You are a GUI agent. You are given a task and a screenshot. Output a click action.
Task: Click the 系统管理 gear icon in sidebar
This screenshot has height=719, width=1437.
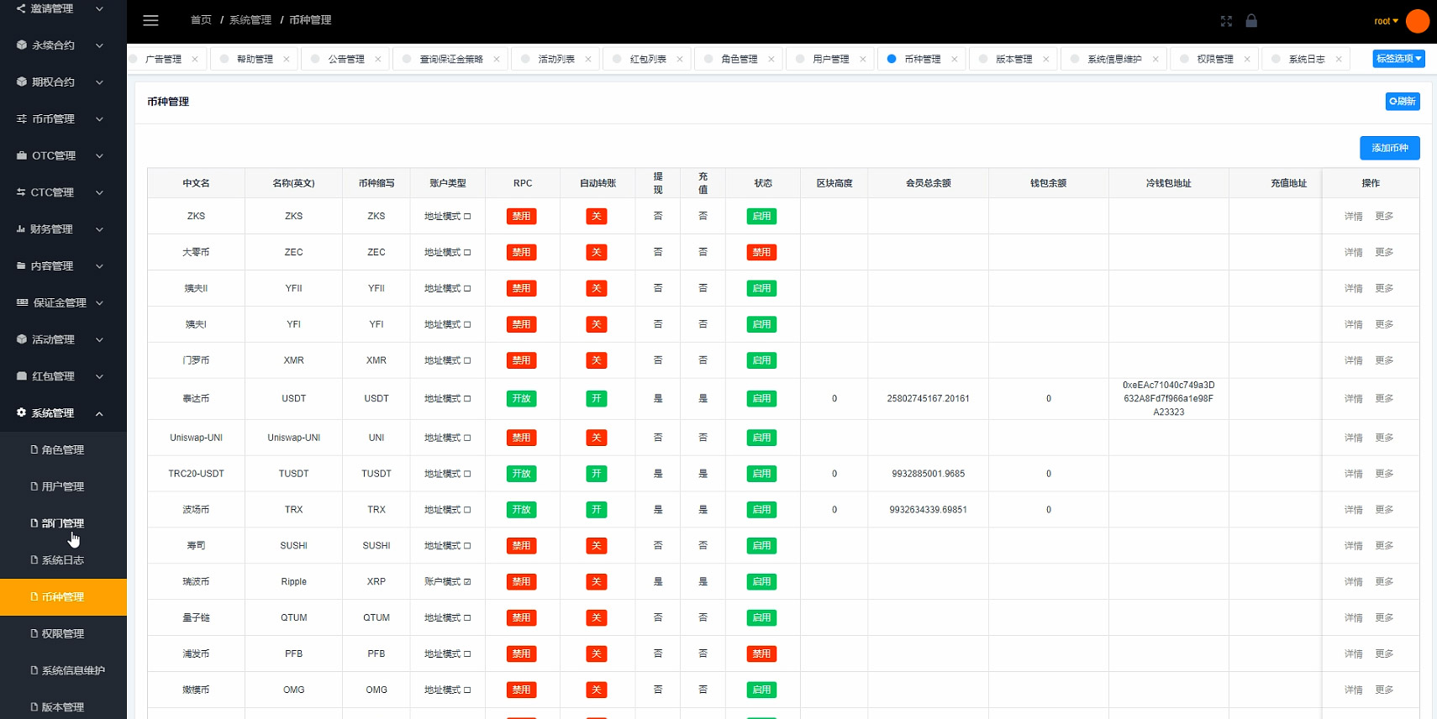pos(22,412)
